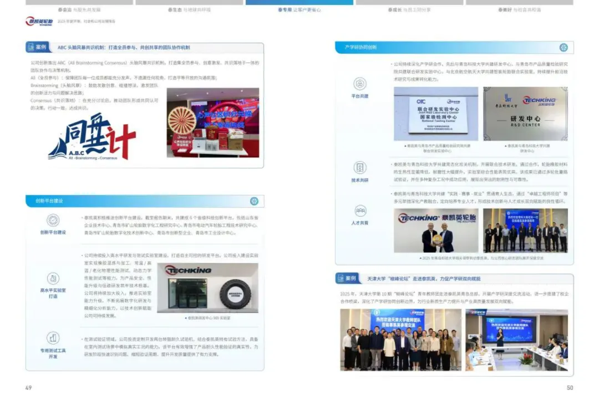599x406 pixels.
Task: Click the ABC 头脑风暴共识机制 case heading
Action: coord(124,47)
